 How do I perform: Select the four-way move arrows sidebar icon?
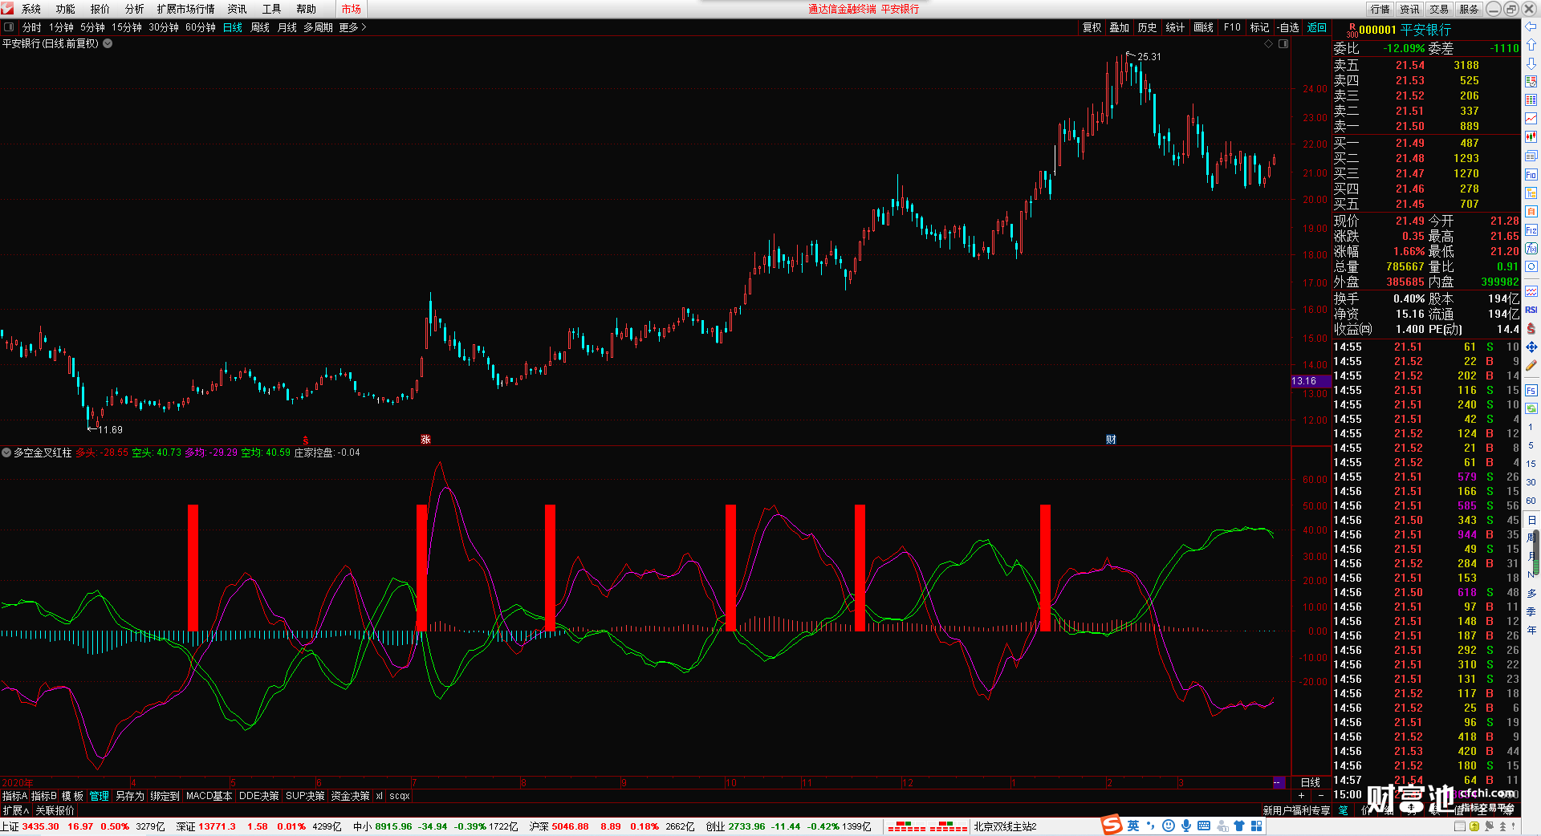coord(1531,347)
